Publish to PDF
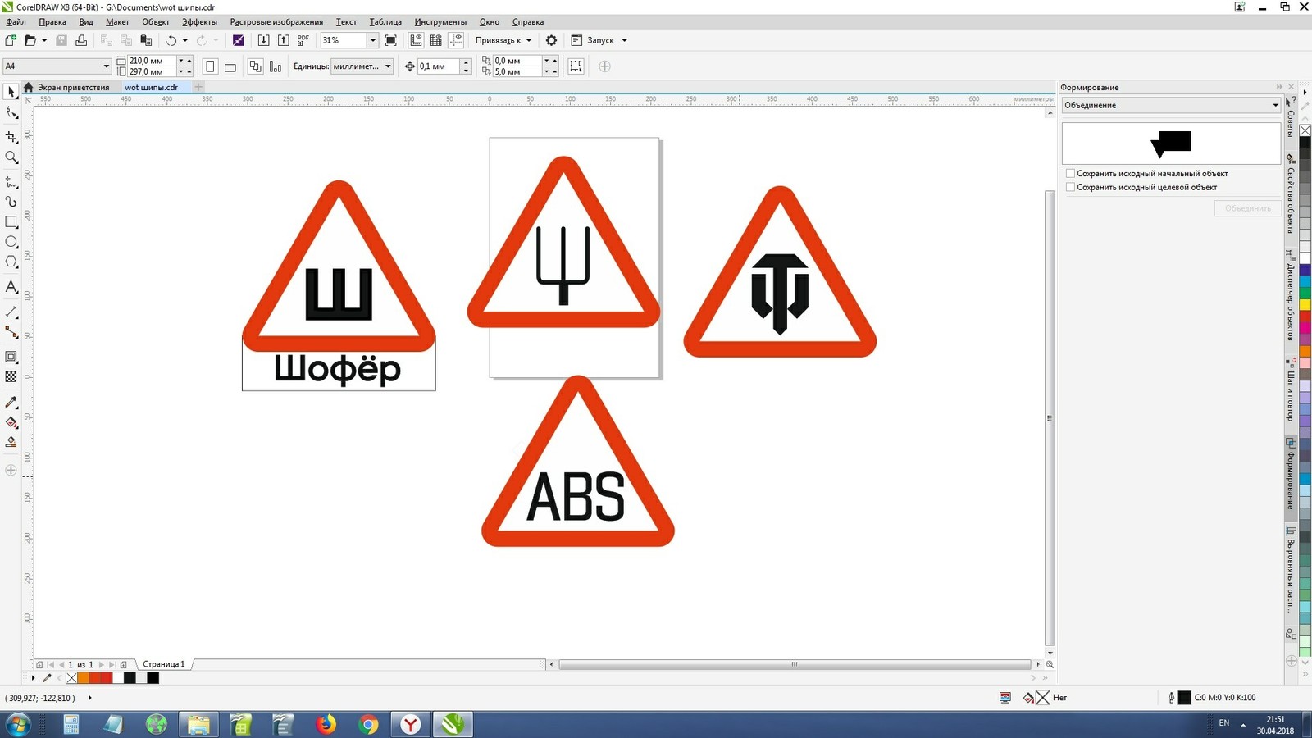 [303, 40]
